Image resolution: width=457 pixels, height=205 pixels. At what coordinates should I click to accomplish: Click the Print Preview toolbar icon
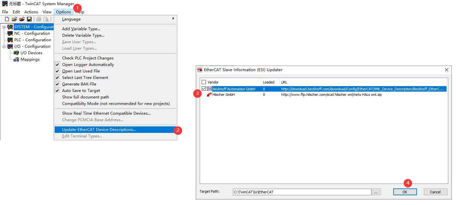(46, 19)
